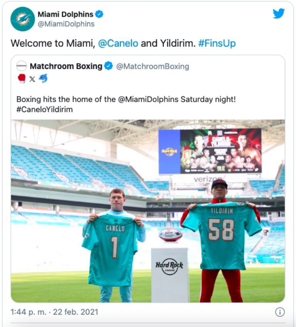296x327 pixels.
Task: Click the Miami Dolphins display name
Action: (x=65, y=14)
